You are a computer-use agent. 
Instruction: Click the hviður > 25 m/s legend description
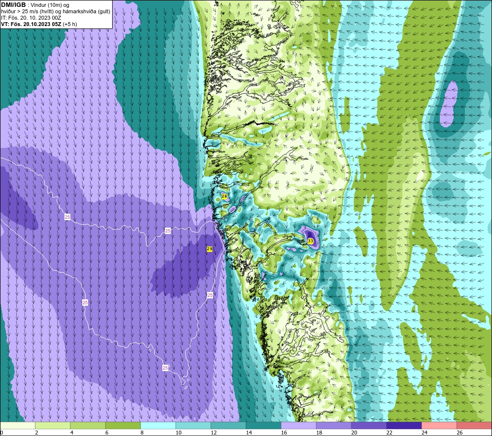pyautogui.click(x=56, y=12)
